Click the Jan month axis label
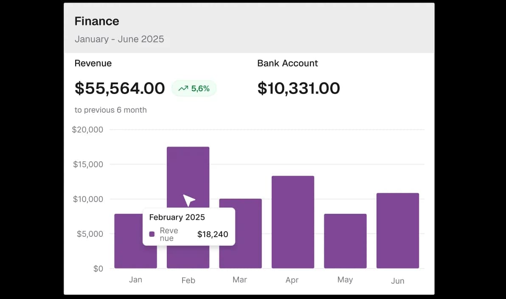The width and height of the screenshot is (506, 299). [x=135, y=280]
